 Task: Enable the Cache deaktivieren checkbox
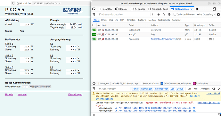(x=175, y=14)
